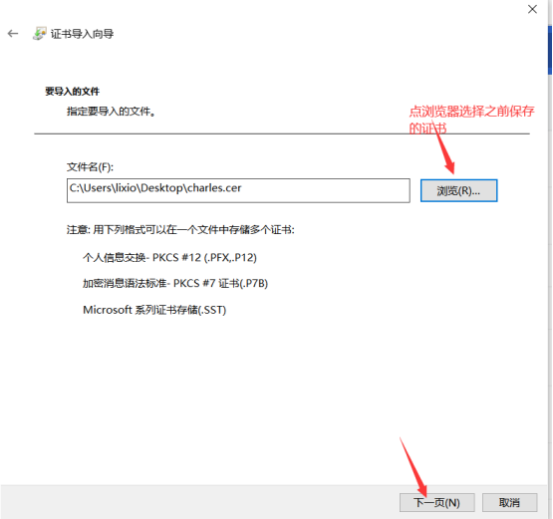Click the 要导入的文件 heading
This screenshot has width=553, height=519.
coord(73,92)
